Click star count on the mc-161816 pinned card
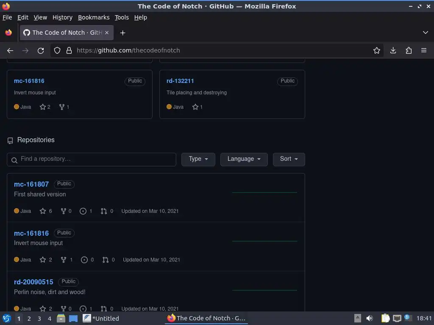The width and height of the screenshot is (434, 325). click(45, 107)
